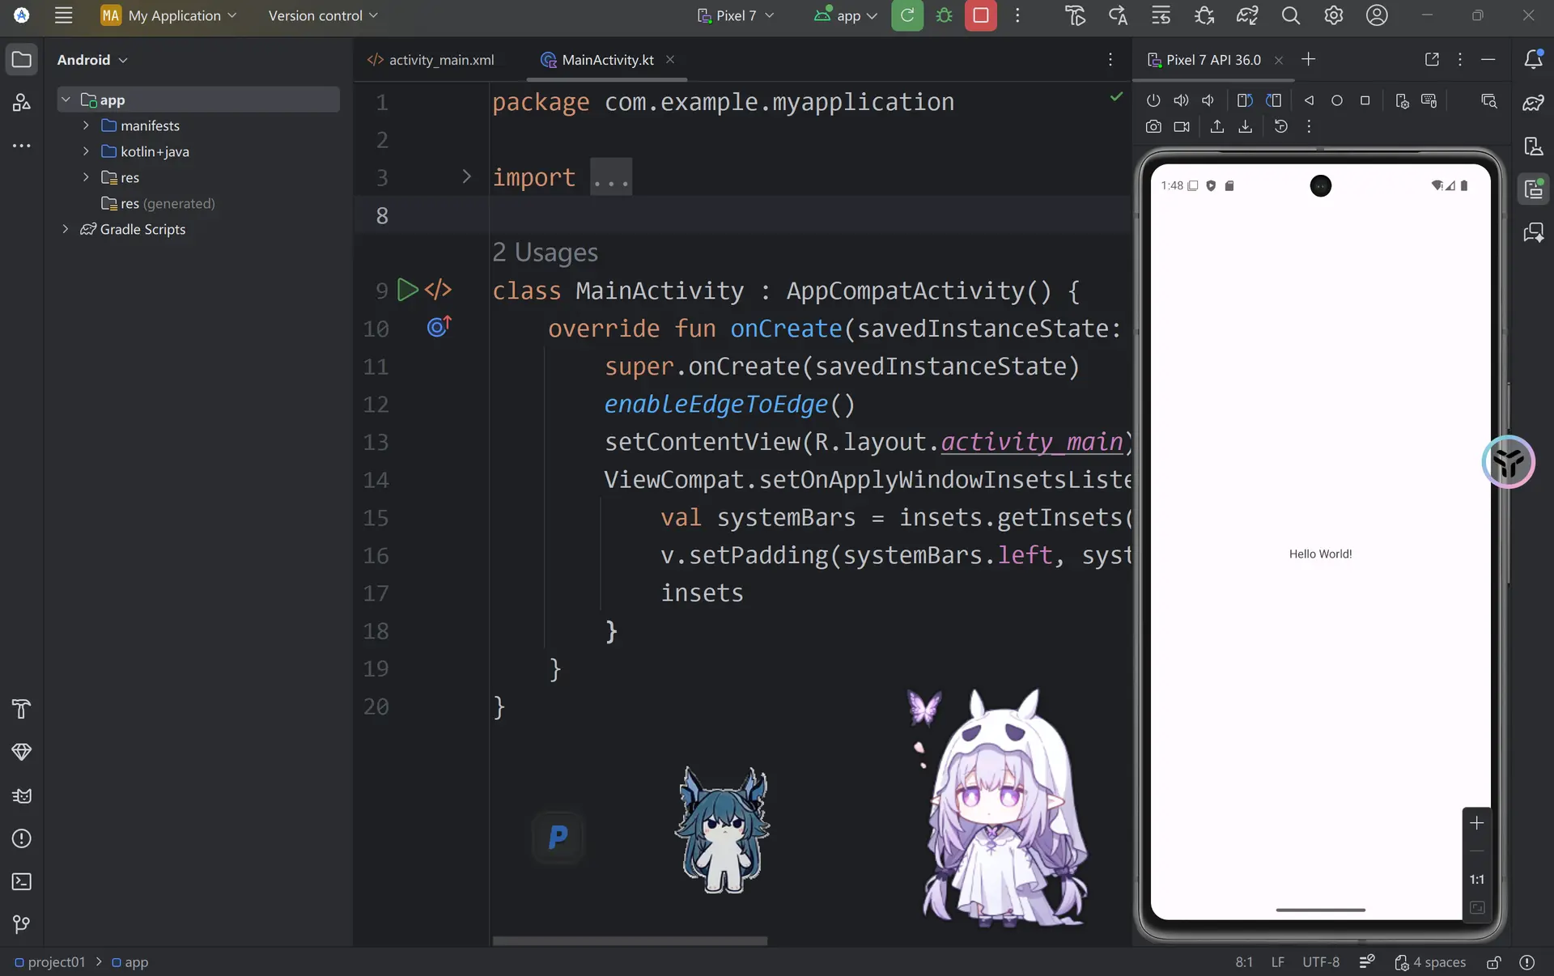Click the Debug app bug icon
The height and width of the screenshot is (976, 1554).
(944, 15)
